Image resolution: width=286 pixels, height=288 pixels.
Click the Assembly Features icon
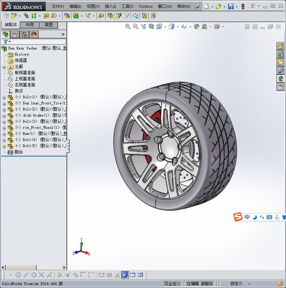point(76,16)
